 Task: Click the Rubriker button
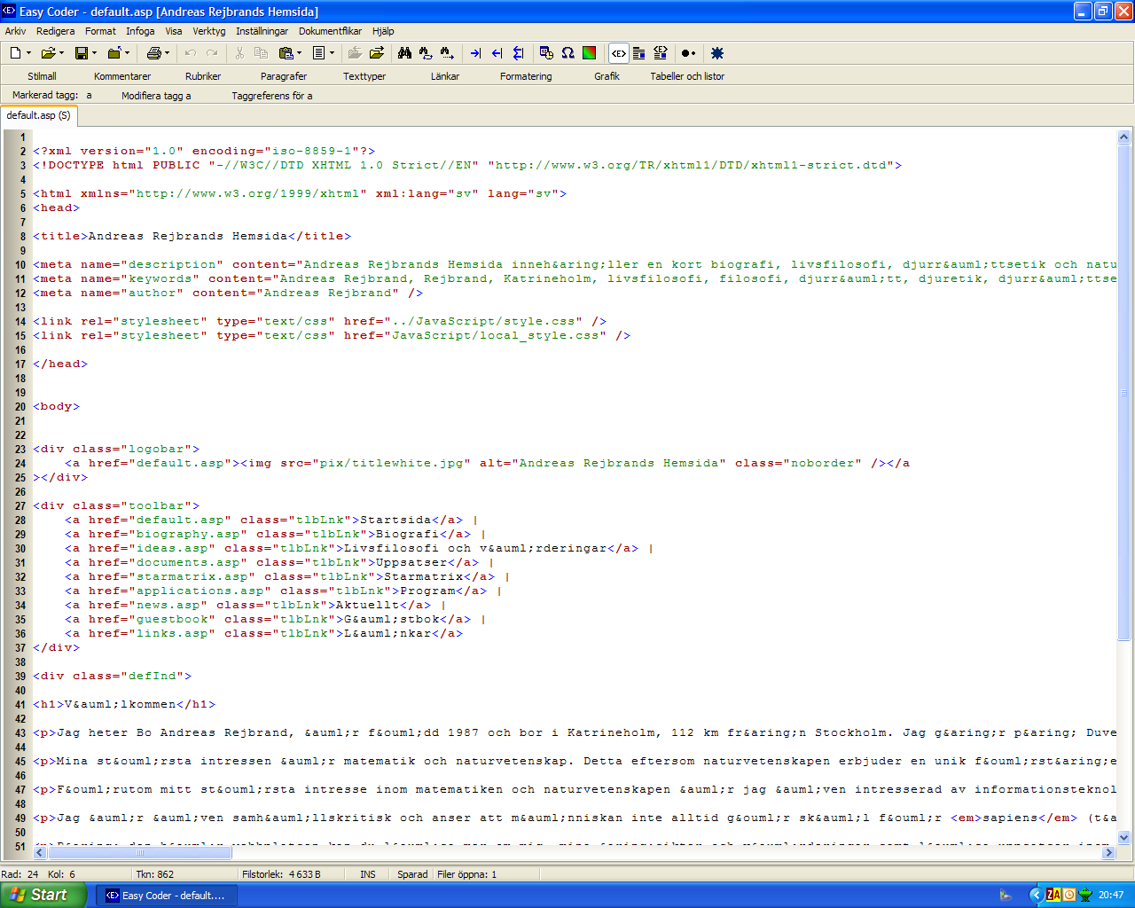(203, 76)
